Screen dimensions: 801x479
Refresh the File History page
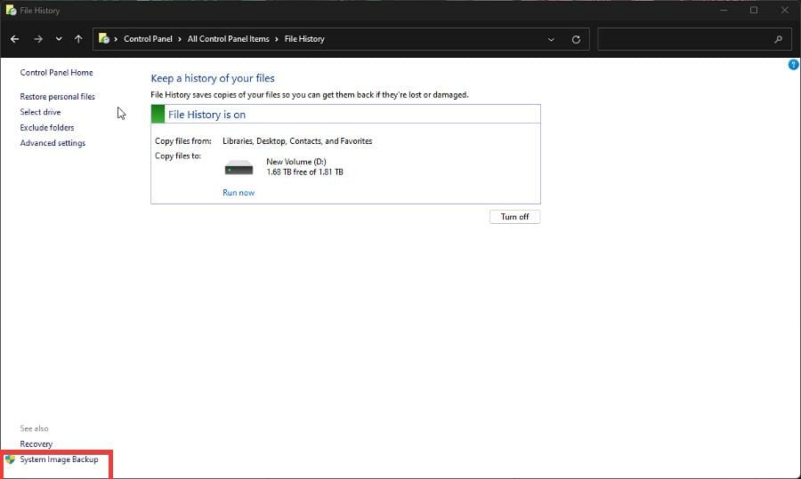576,39
